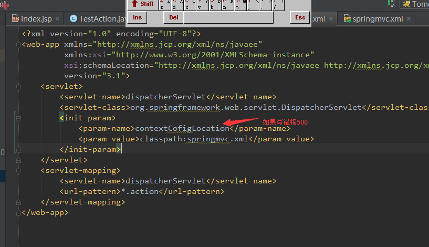Collapse the web-app element fold marker

coord(18,45)
